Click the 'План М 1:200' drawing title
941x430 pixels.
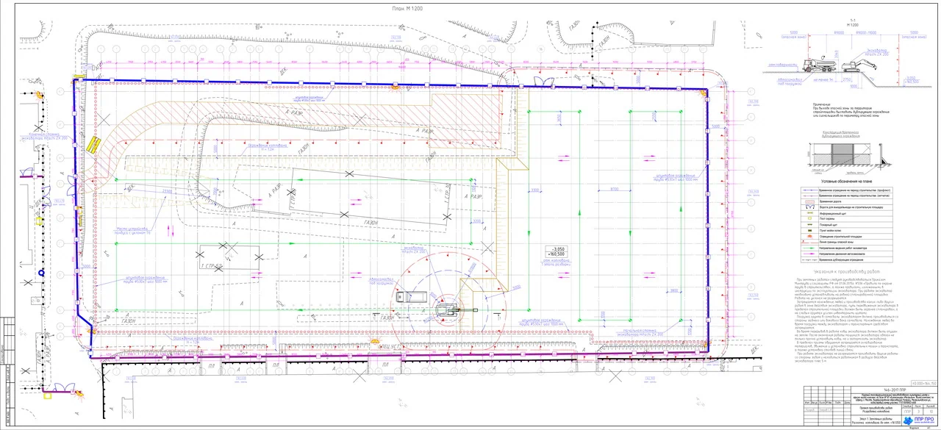403,8
